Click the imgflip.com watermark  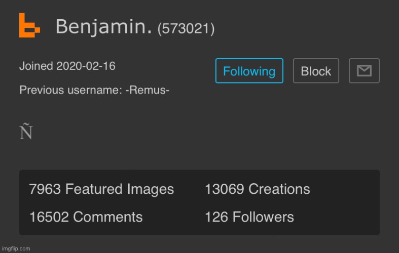[16, 248]
